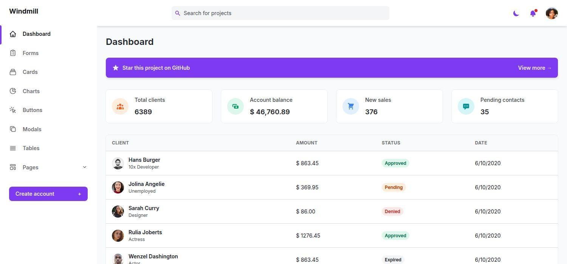The height and width of the screenshot is (264, 567).
Task: Click the name Jolina Angelie
Action: (x=147, y=184)
